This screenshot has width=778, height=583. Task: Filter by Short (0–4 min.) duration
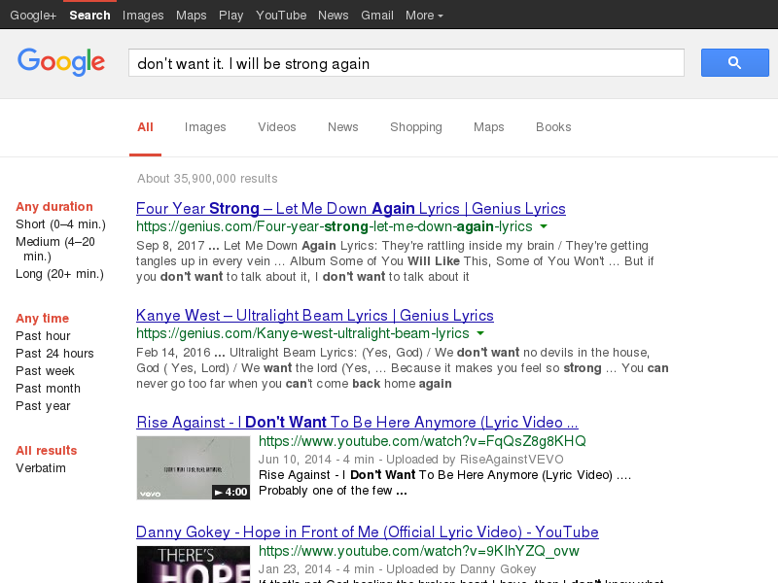click(60, 224)
